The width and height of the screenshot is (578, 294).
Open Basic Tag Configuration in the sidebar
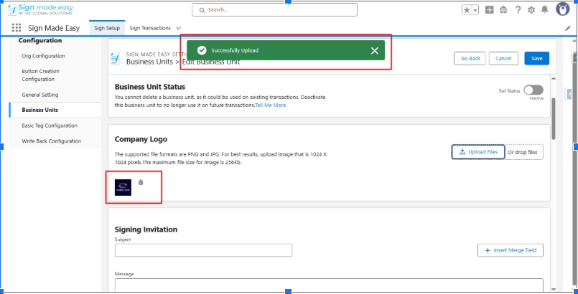(50, 125)
